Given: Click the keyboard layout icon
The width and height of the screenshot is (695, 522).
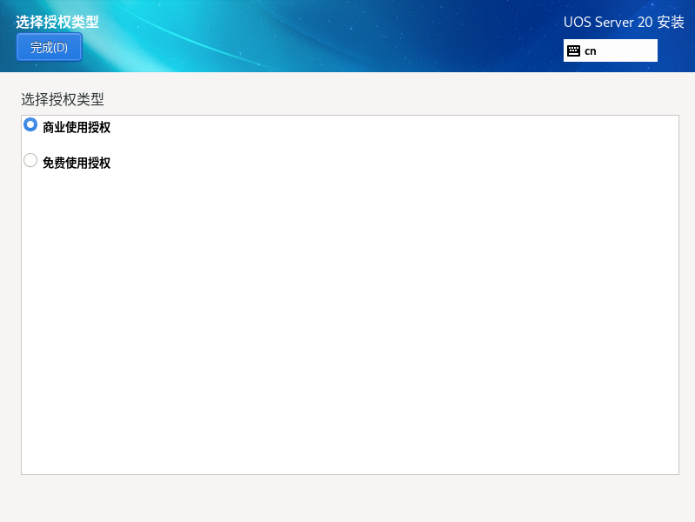Looking at the screenshot, I should click(x=573, y=51).
